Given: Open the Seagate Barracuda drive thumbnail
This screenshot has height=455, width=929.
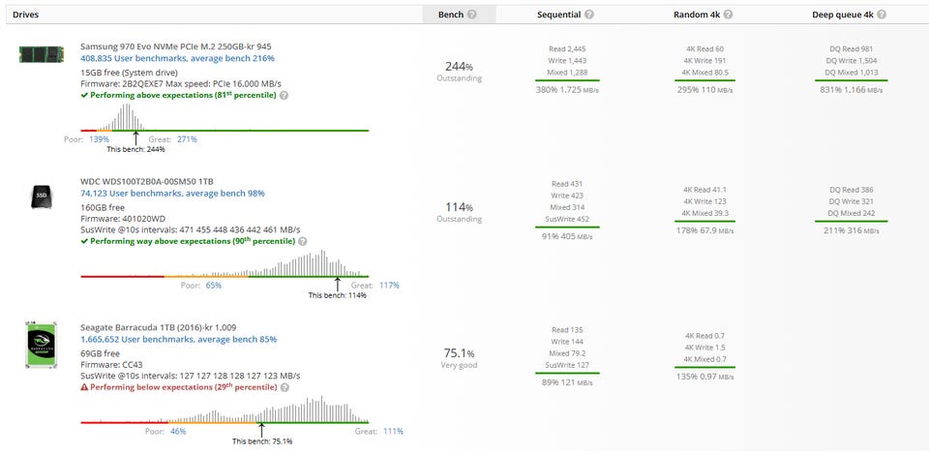Looking at the screenshot, I should [42, 345].
